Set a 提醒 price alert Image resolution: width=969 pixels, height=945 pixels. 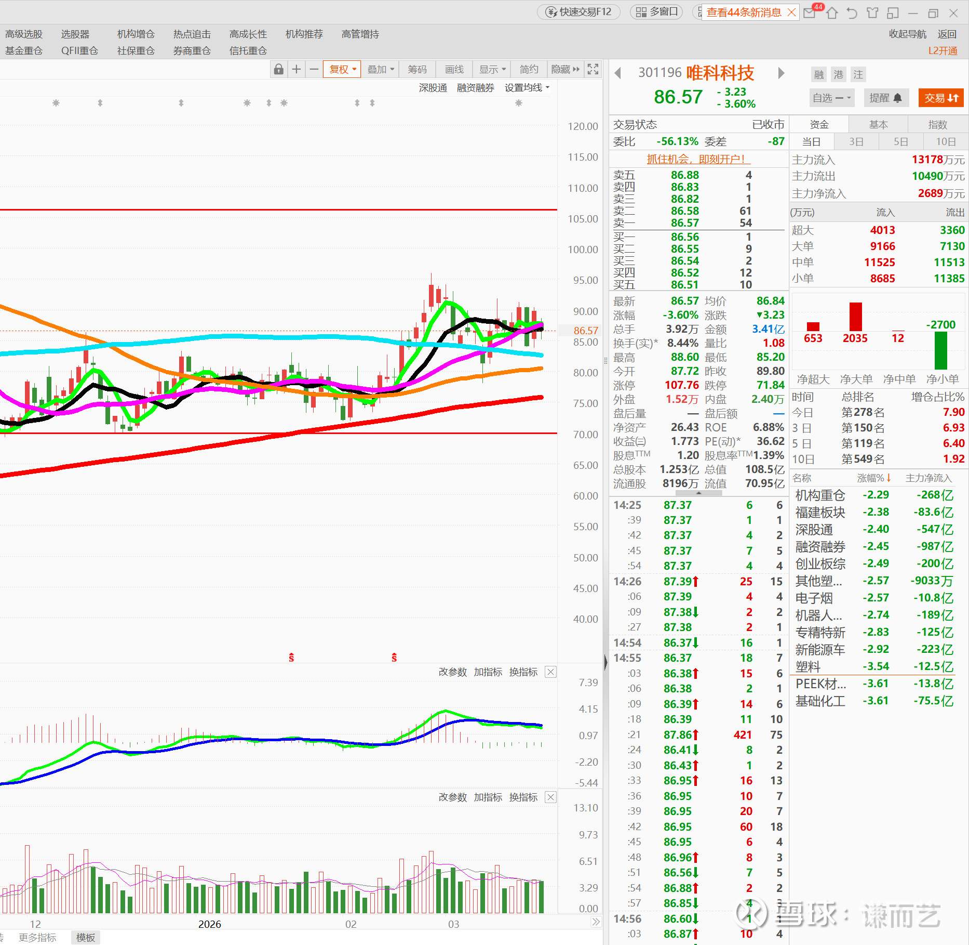click(x=886, y=98)
